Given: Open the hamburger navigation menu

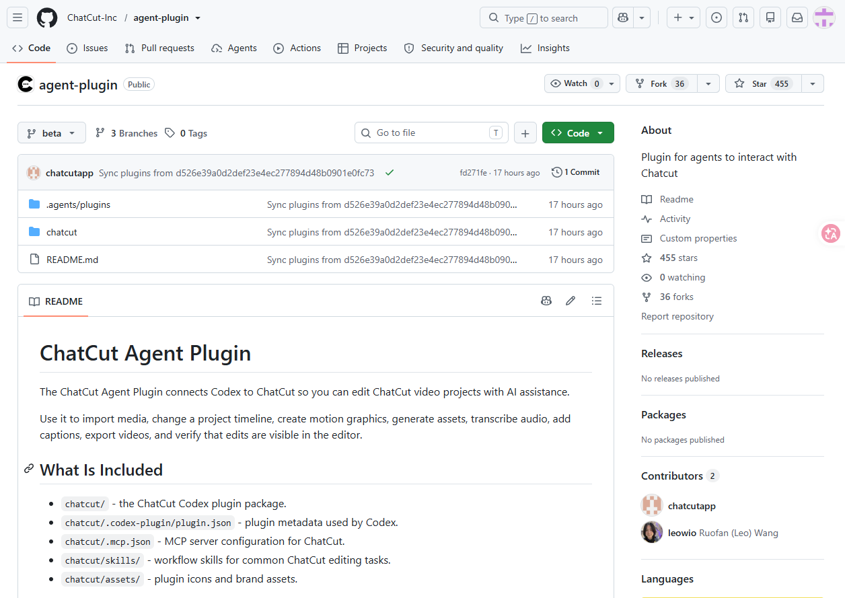Looking at the screenshot, I should coord(17,17).
